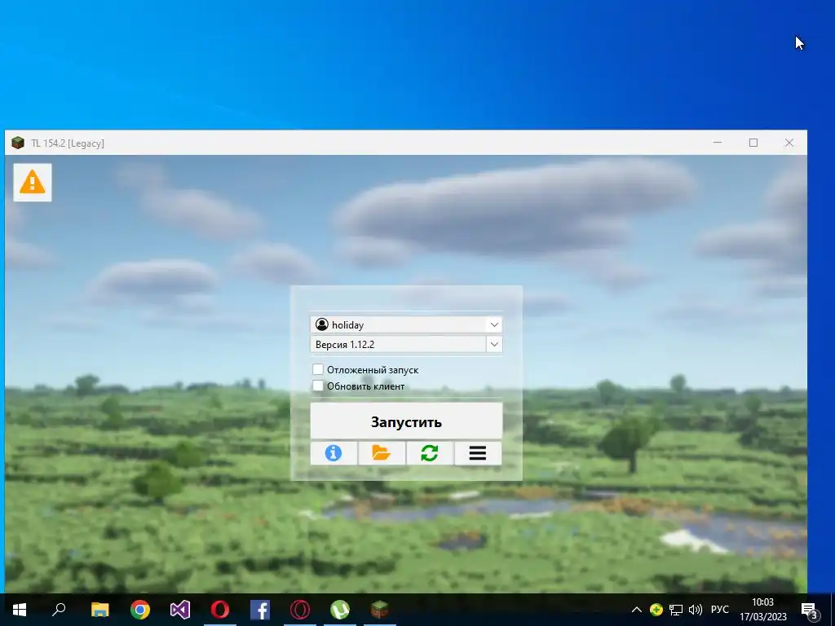Click the TL launcher window title icon
835x626 pixels.
tap(18, 143)
